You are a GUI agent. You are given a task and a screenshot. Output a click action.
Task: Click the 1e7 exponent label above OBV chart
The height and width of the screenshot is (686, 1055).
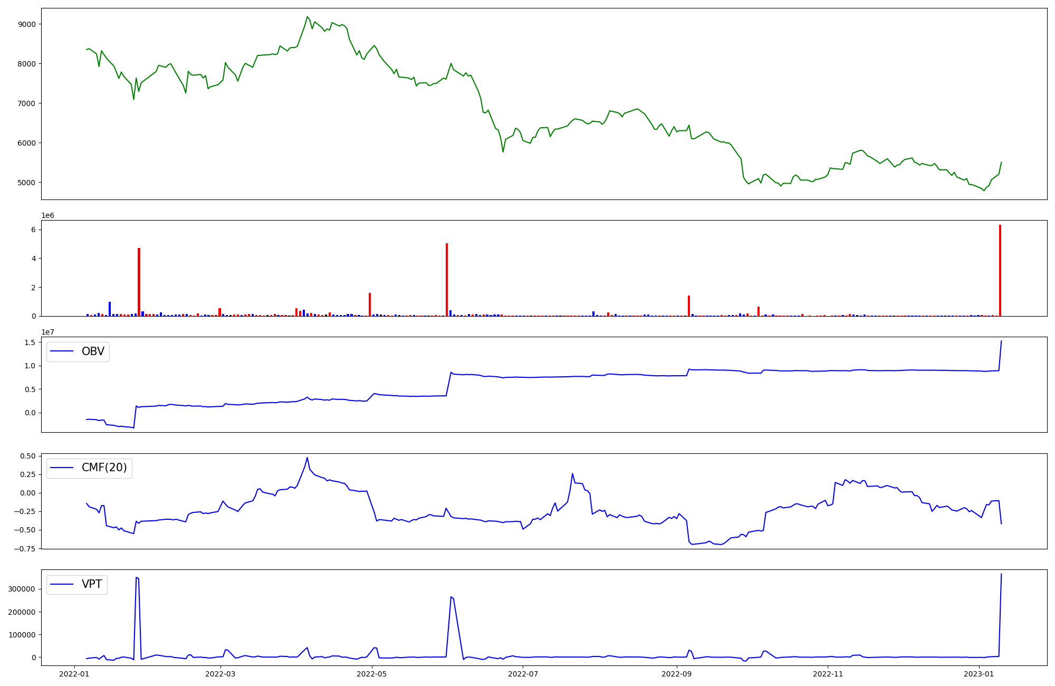(x=47, y=332)
